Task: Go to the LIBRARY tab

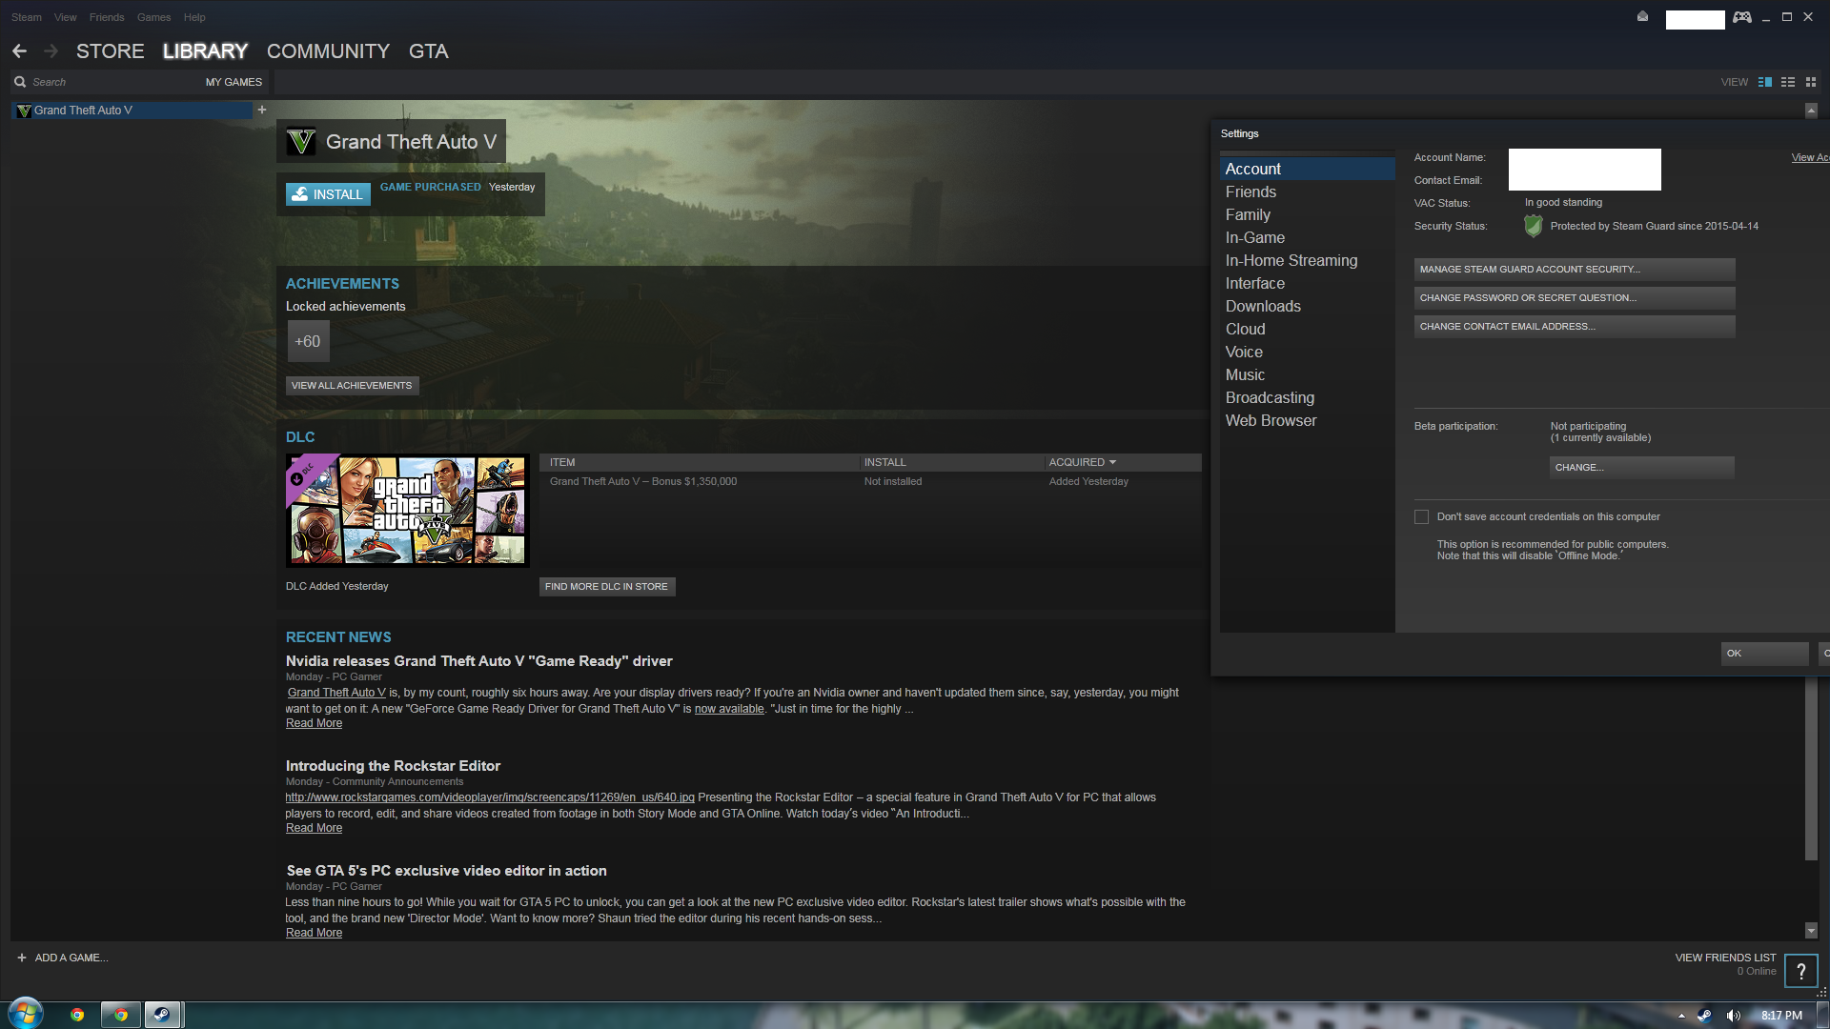Action: [205, 51]
